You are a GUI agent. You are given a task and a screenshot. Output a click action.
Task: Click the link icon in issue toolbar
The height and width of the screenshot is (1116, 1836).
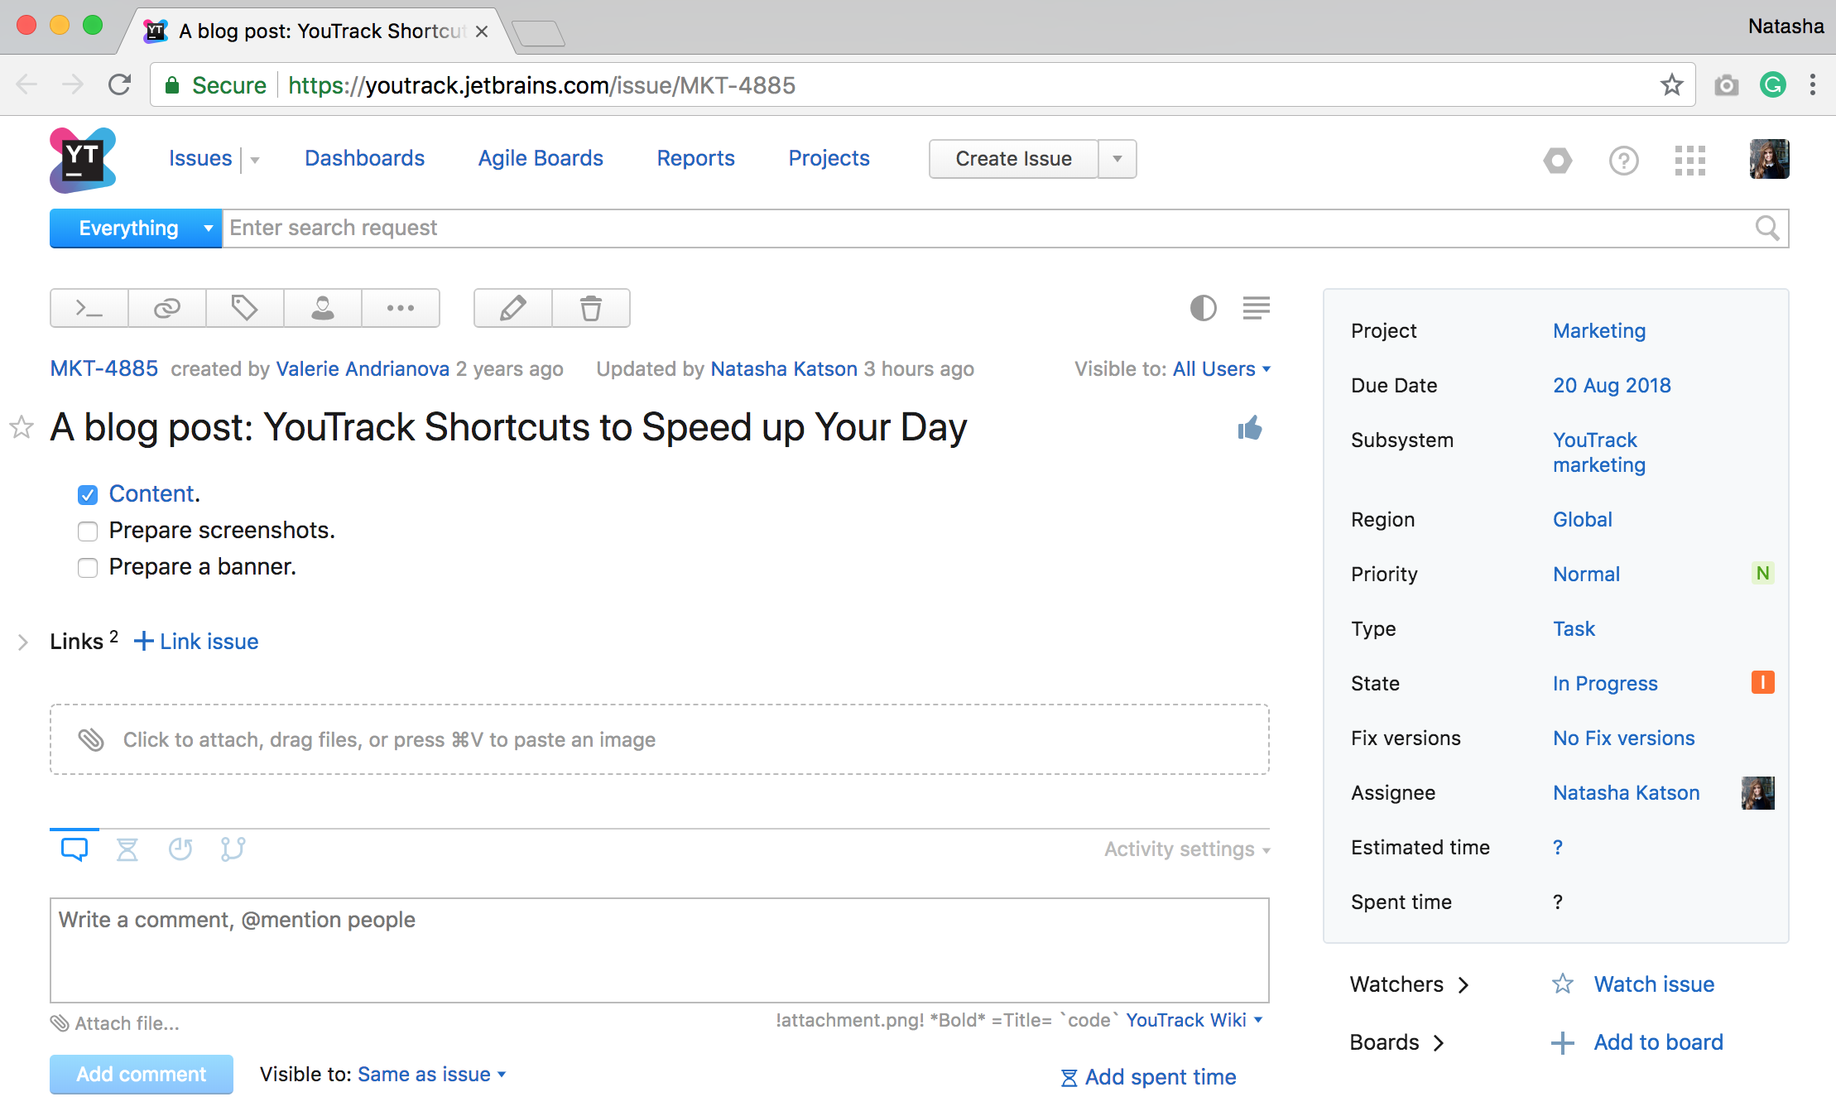166,308
